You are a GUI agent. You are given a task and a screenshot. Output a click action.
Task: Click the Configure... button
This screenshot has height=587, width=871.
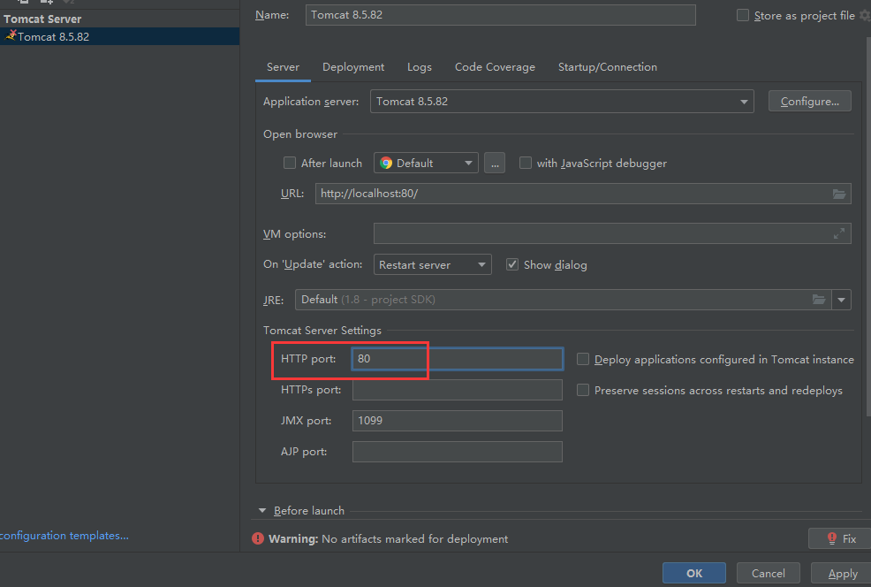click(x=809, y=102)
